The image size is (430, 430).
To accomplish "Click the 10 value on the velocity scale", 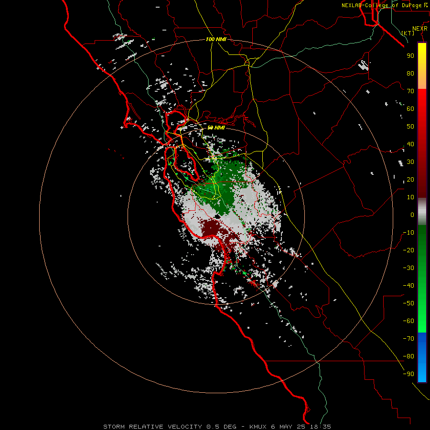I will coord(410,197).
